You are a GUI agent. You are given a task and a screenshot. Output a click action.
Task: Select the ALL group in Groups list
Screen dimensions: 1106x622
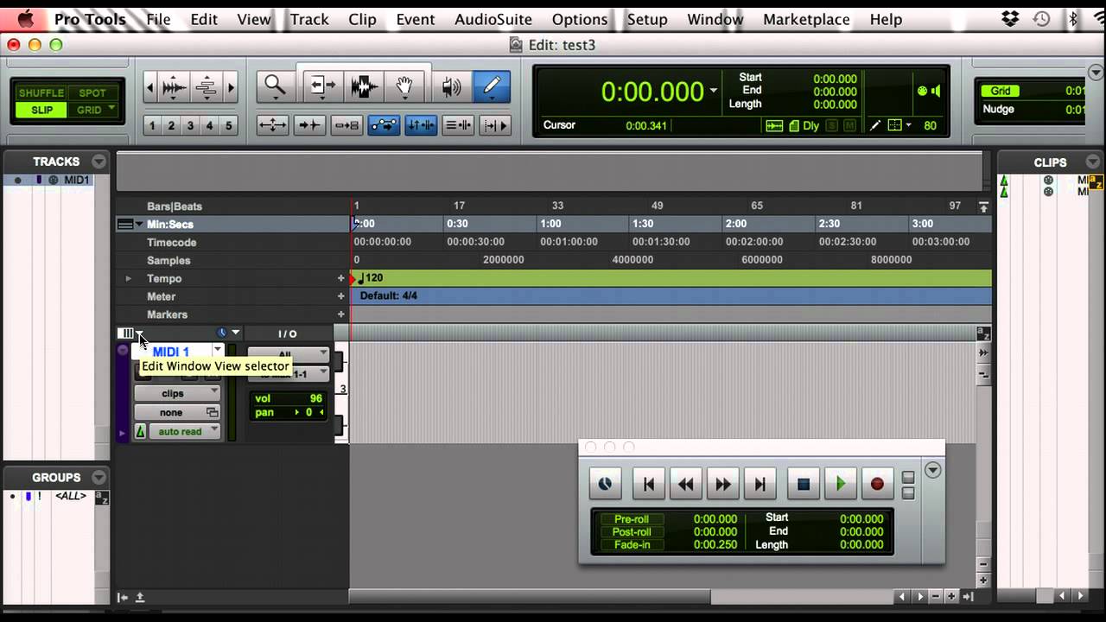coord(71,496)
